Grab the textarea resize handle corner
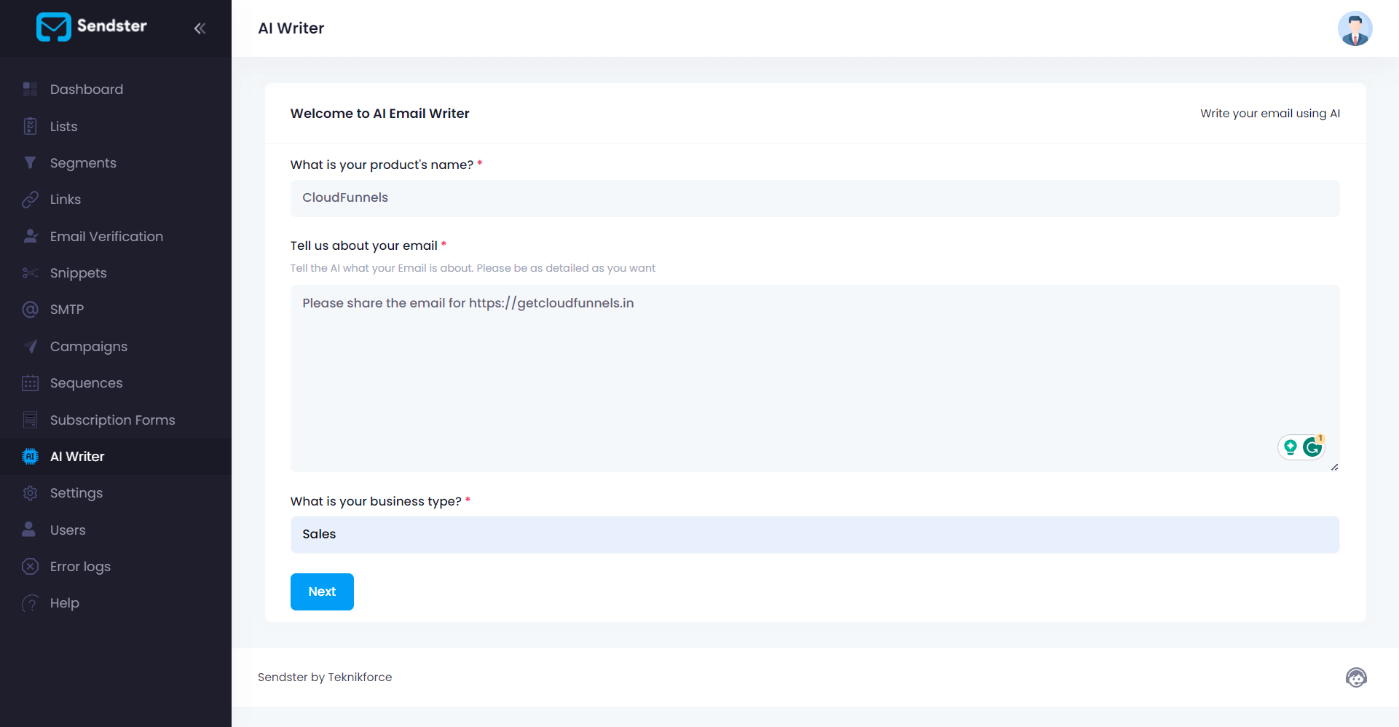The image size is (1399, 727). point(1334,467)
